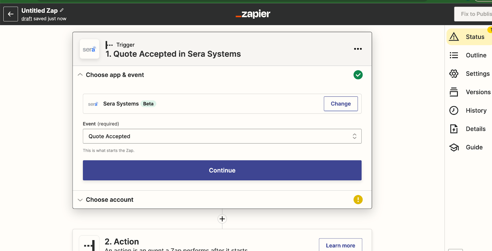Open the trigger step three-dot menu
This screenshot has height=251, width=492.
click(358, 49)
